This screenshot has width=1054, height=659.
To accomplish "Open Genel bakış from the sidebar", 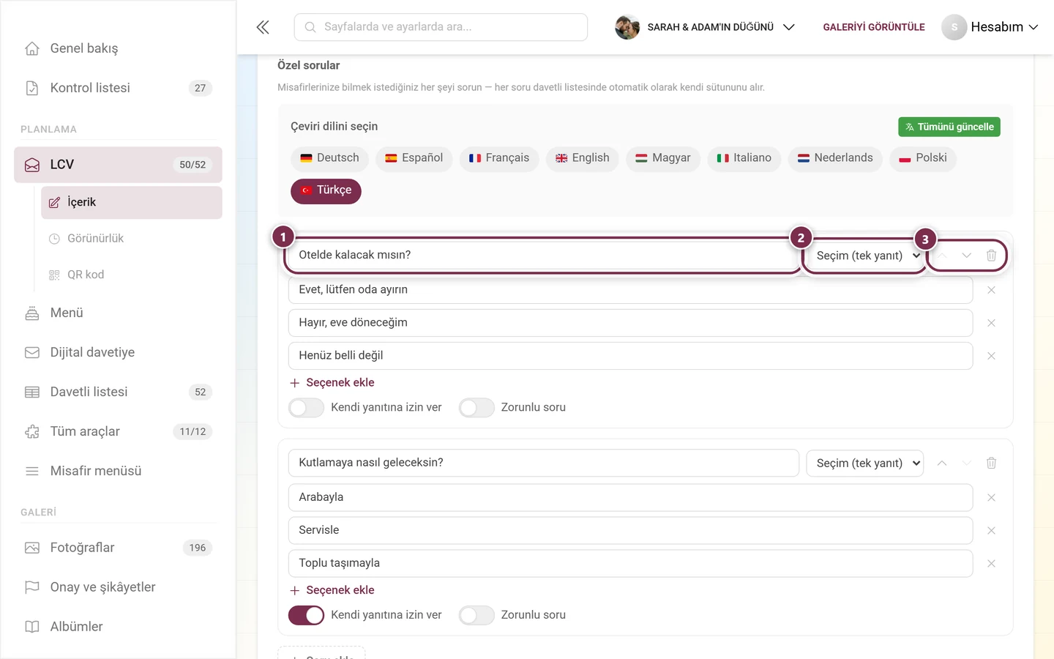I will click(118, 48).
